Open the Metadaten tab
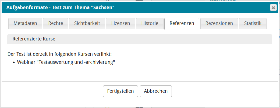Image resolution: width=280 pixels, height=108 pixels. coord(25,23)
